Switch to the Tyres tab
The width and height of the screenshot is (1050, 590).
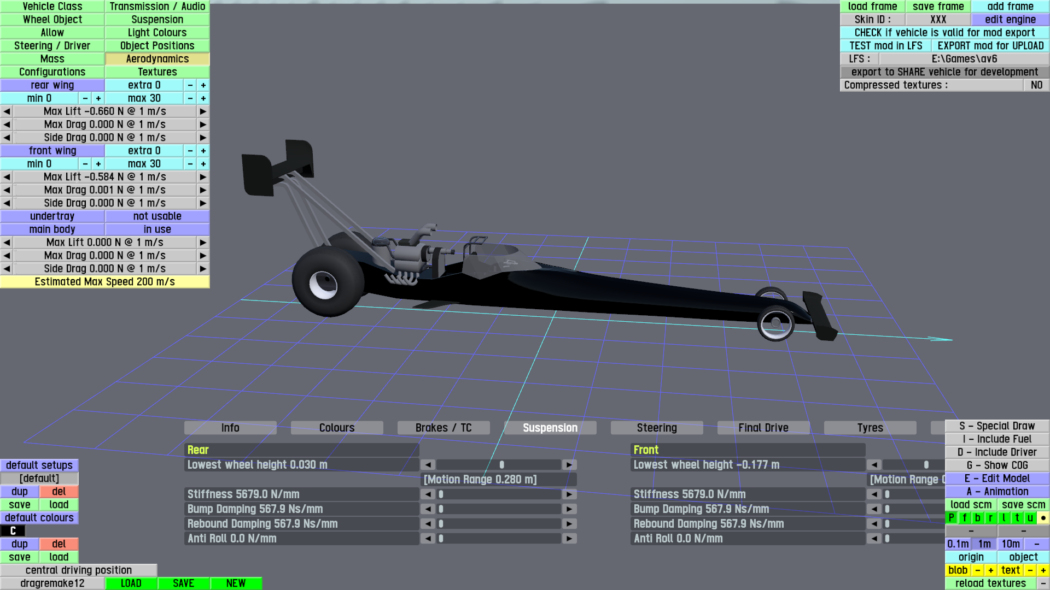[870, 428]
